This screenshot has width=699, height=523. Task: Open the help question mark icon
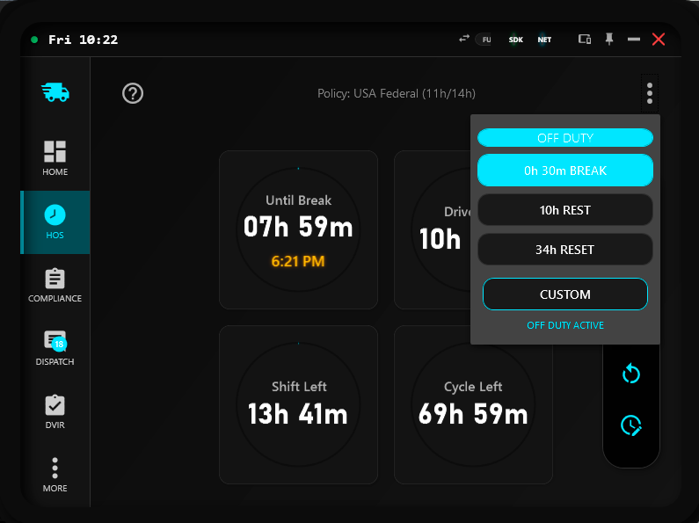coord(133,93)
